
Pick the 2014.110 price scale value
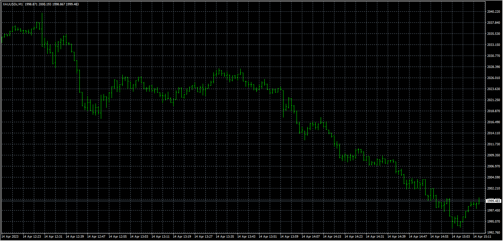point(494,133)
